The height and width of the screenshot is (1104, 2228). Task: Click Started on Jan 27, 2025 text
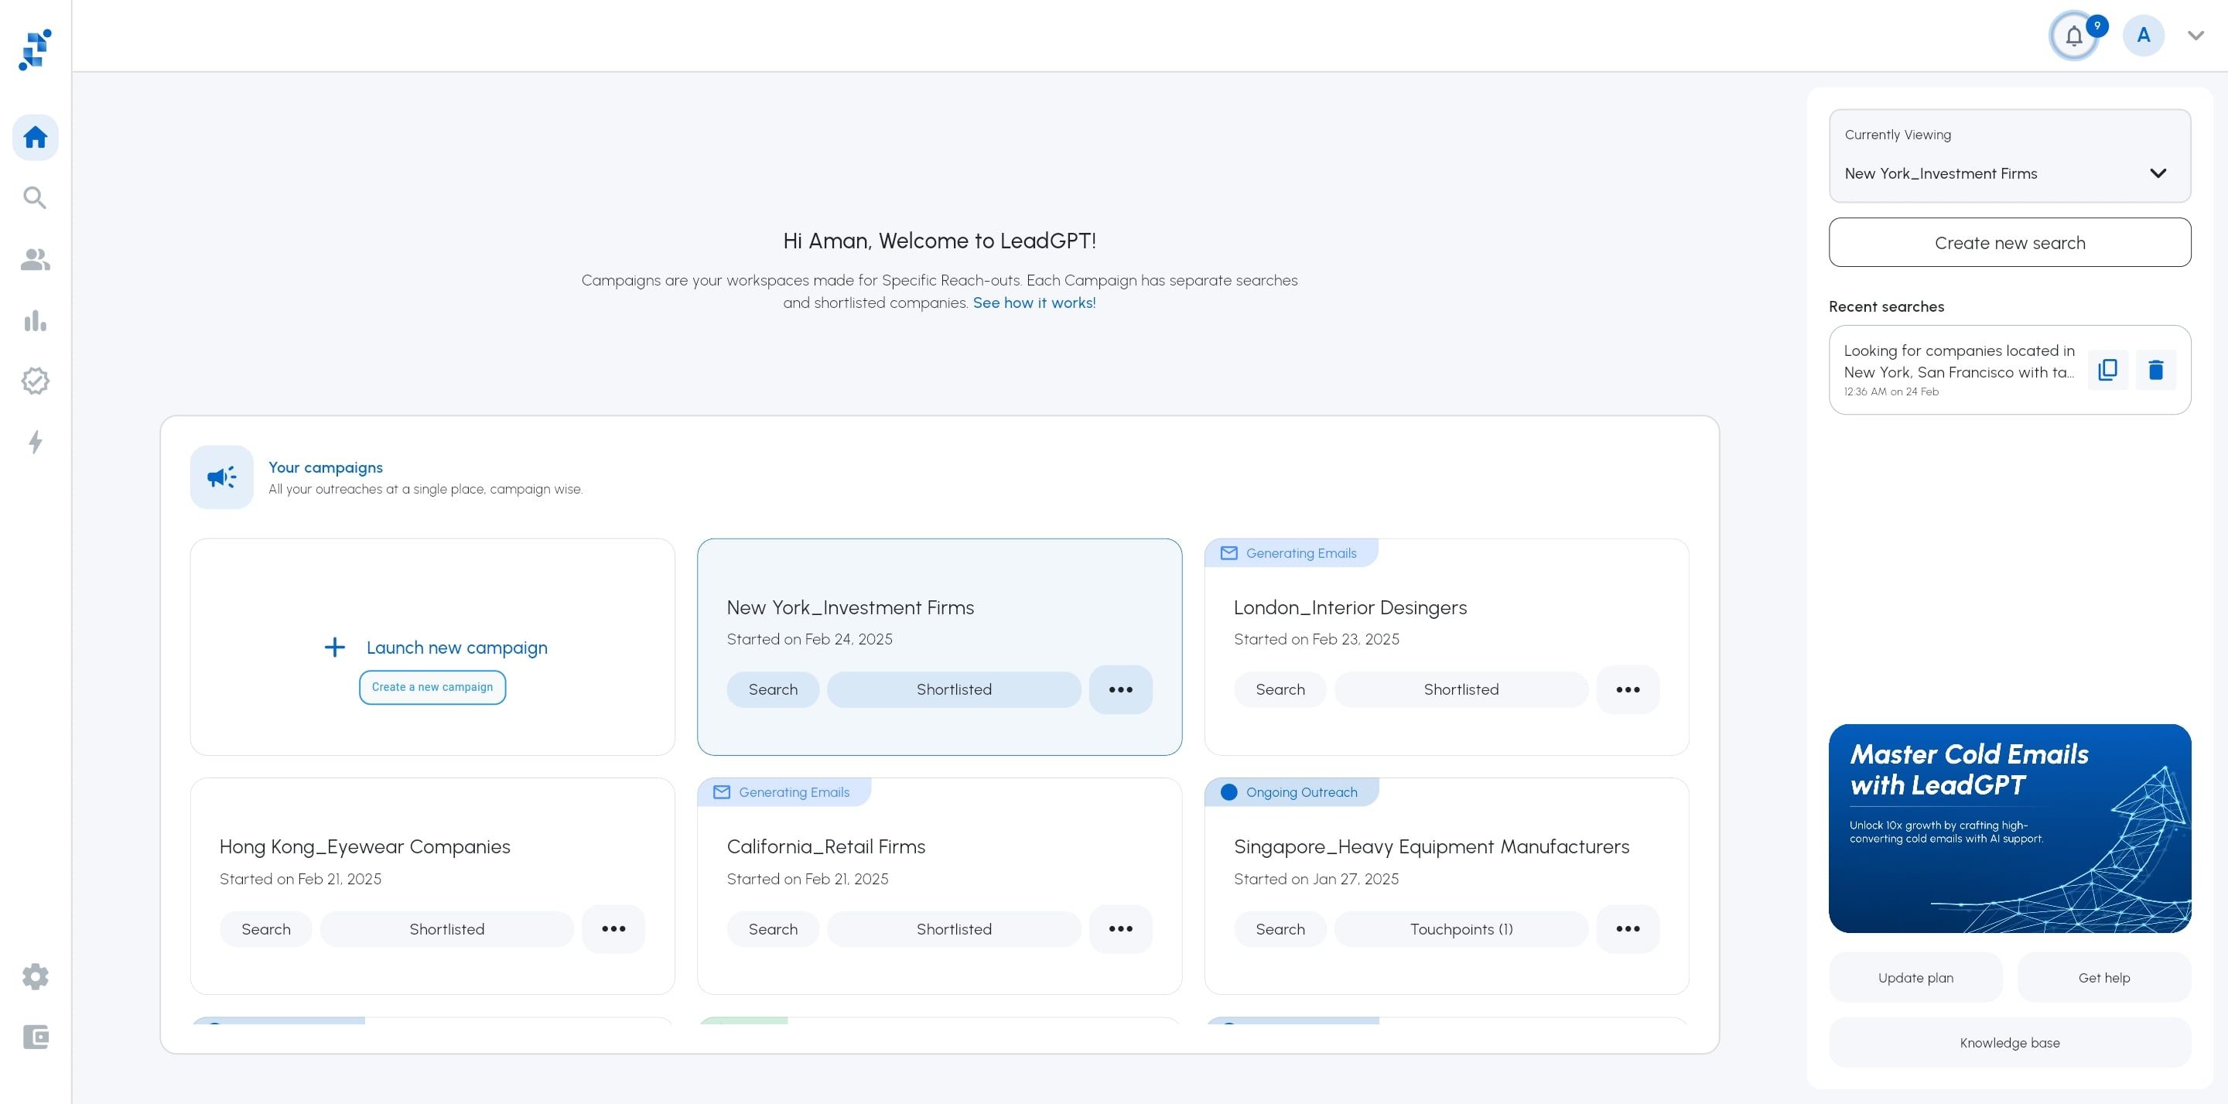click(x=1315, y=879)
